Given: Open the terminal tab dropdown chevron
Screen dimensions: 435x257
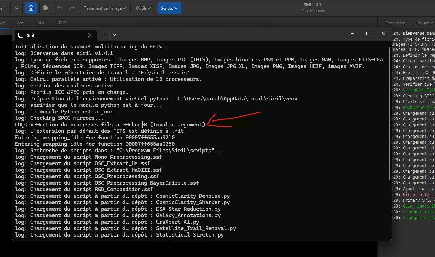Looking at the screenshot, I should [x=114, y=35].
